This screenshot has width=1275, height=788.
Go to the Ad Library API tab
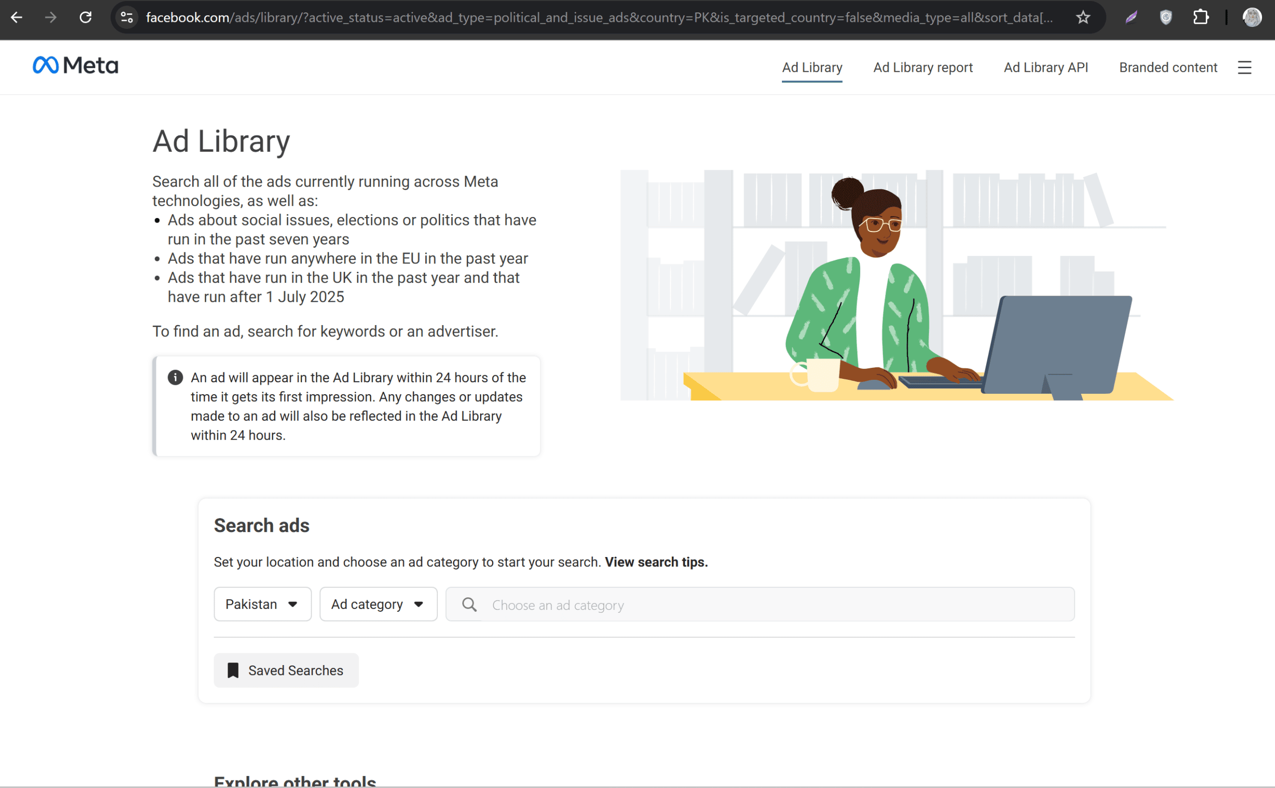click(x=1045, y=68)
